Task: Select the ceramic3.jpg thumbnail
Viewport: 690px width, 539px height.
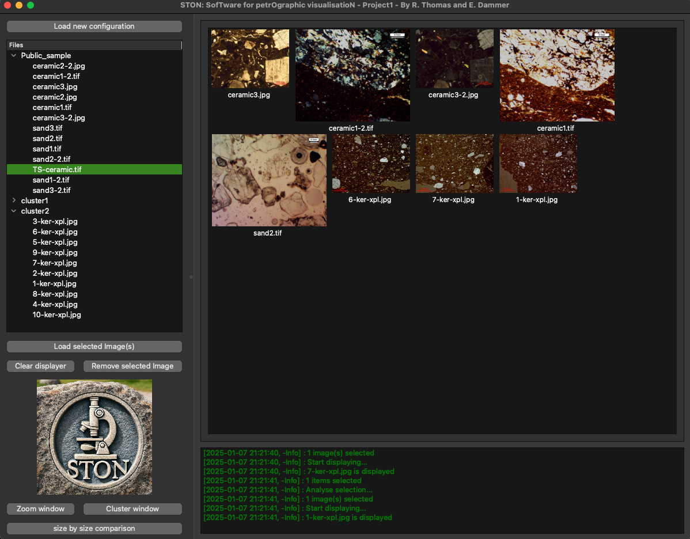Action: click(250, 59)
